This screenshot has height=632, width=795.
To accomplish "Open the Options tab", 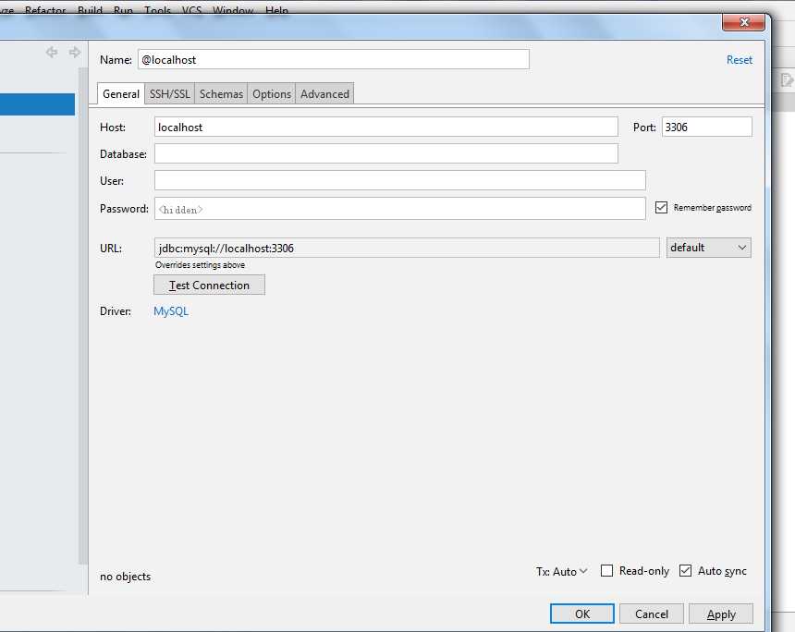I will pyautogui.click(x=271, y=93).
